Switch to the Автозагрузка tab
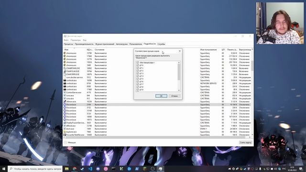306x172 pixels. [x=121, y=44]
